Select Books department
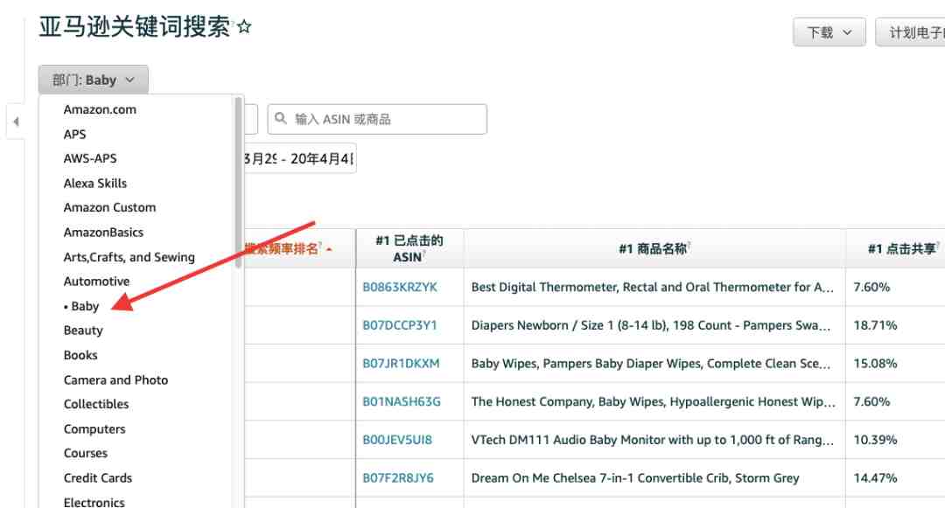This screenshot has height=508, width=945. click(x=80, y=355)
